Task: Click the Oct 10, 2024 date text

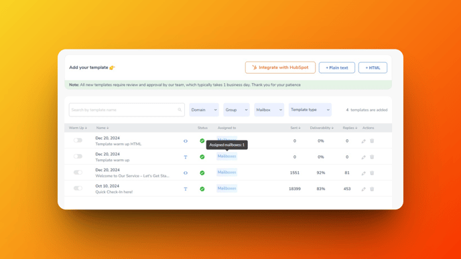Action: pyautogui.click(x=107, y=186)
